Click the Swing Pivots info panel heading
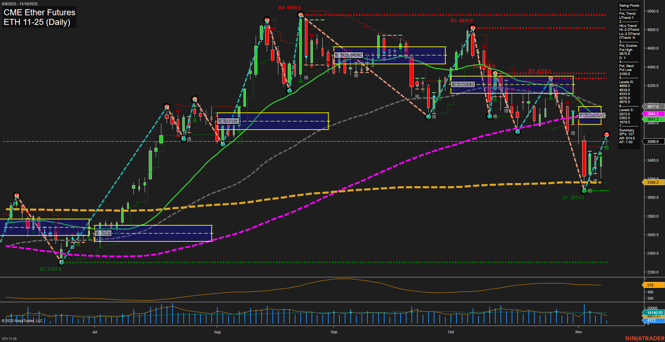This screenshot has height=342, width=665. [x=629, y=6]
